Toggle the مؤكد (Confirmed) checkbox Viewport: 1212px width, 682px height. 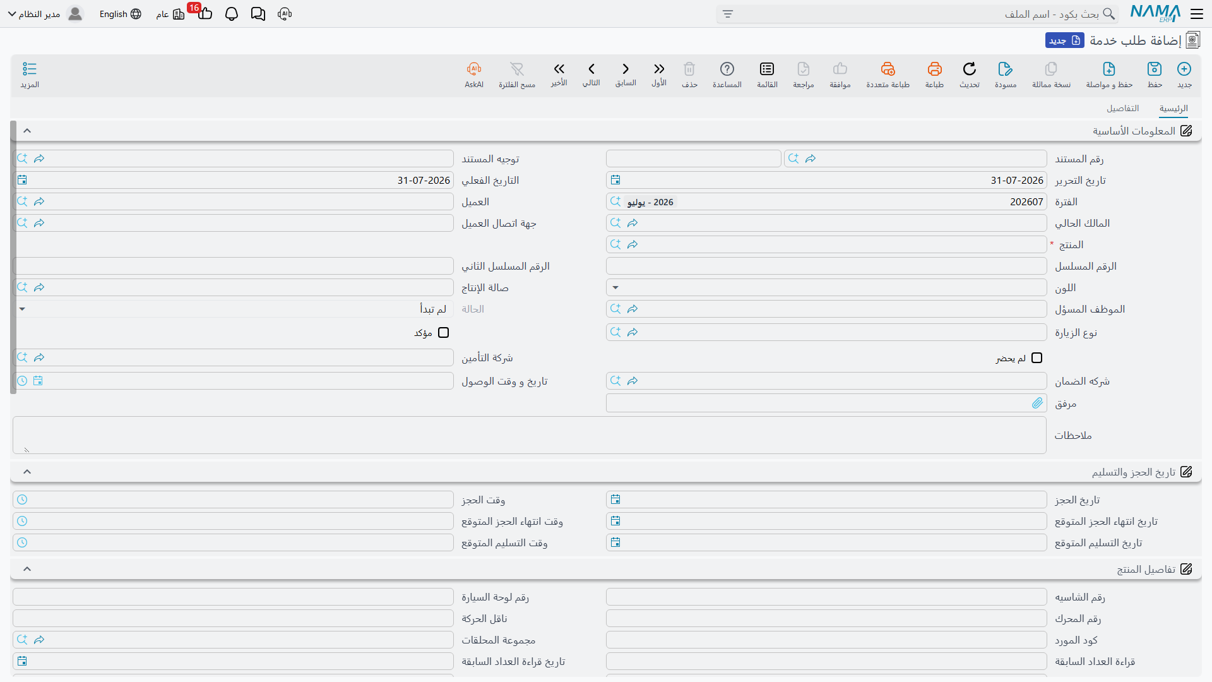[444, 333]
